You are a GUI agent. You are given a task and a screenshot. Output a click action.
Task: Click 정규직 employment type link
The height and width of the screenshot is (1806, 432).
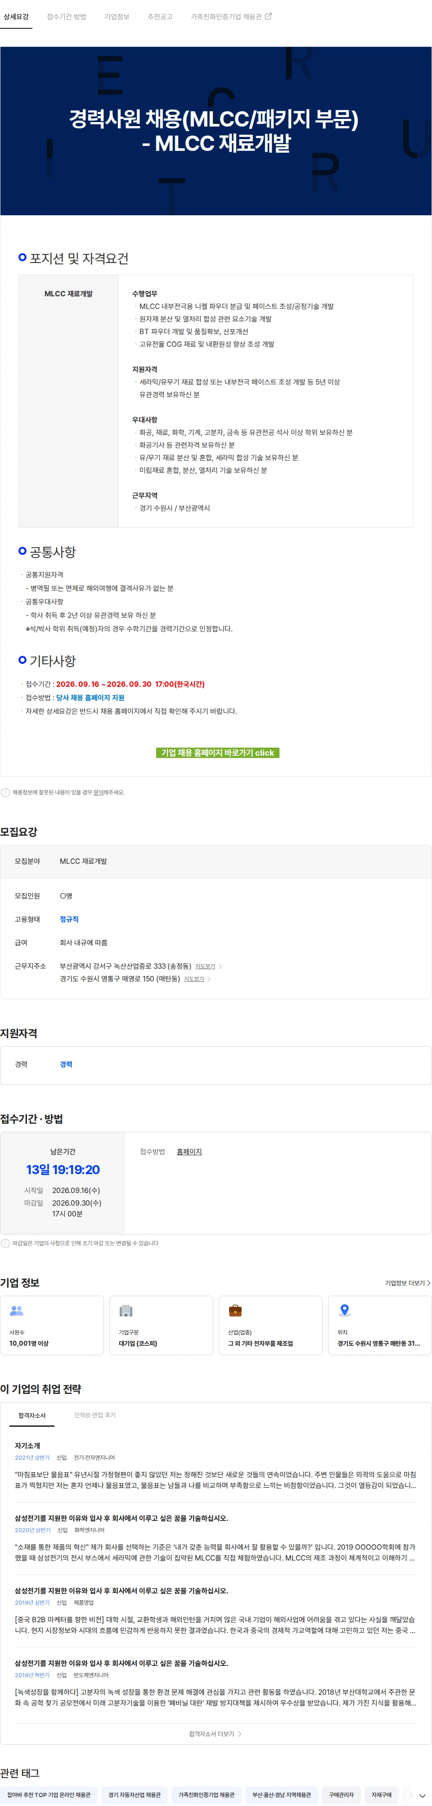[69, 919]
